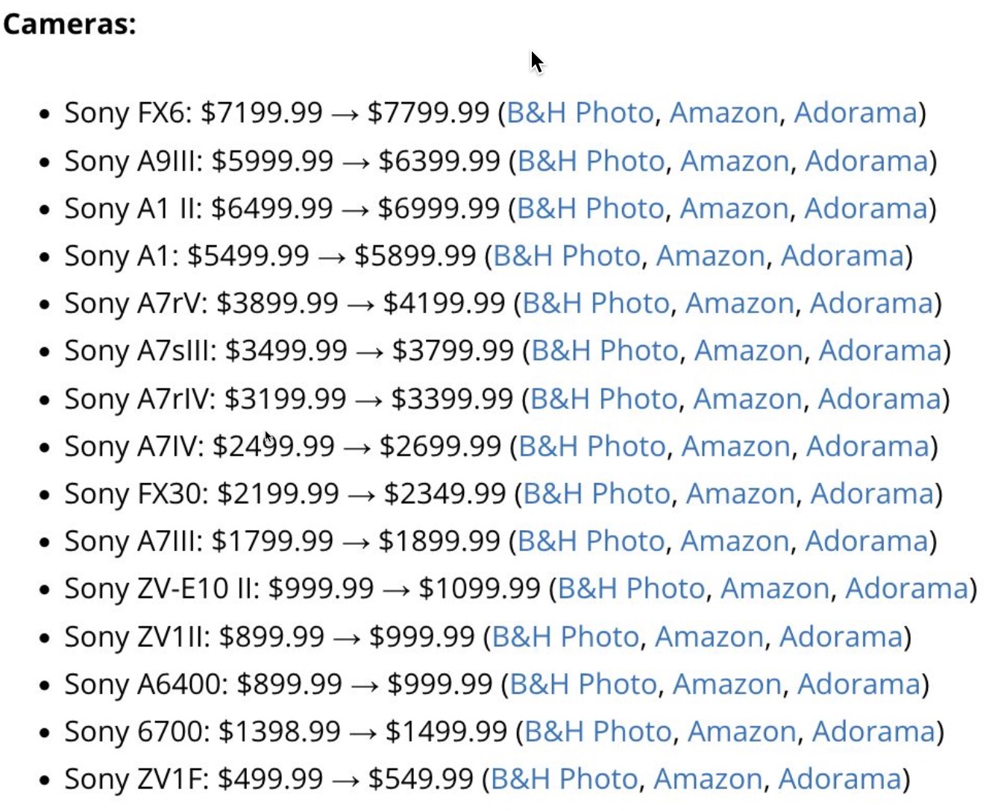Viewport: 992px width, 811px height.
Task: Open B&H Photo link for Sony A1
Action: (567, 256)
